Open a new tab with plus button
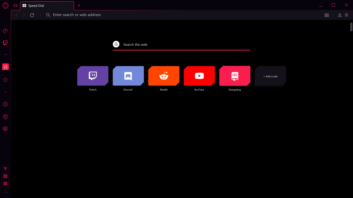This screenshot has width=353, height=198. 79,5
